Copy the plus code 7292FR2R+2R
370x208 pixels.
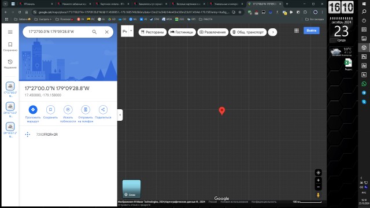click(x=47, y=135)
